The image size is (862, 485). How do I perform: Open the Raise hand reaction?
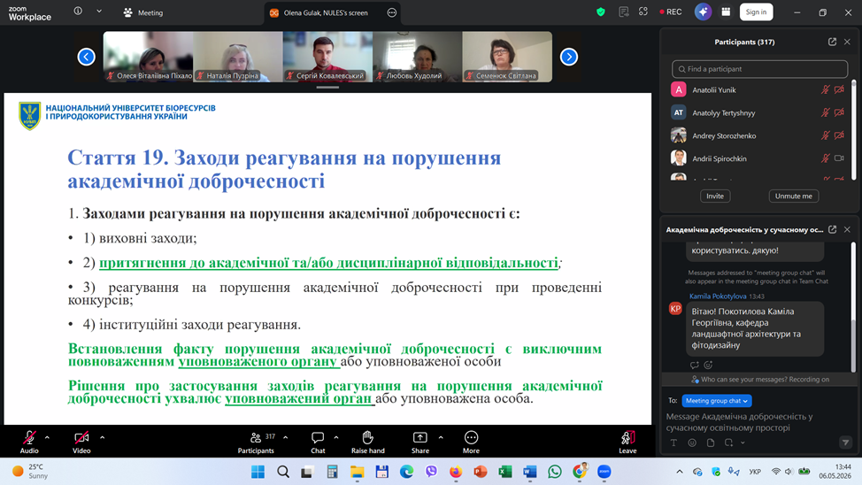(368, 443)
